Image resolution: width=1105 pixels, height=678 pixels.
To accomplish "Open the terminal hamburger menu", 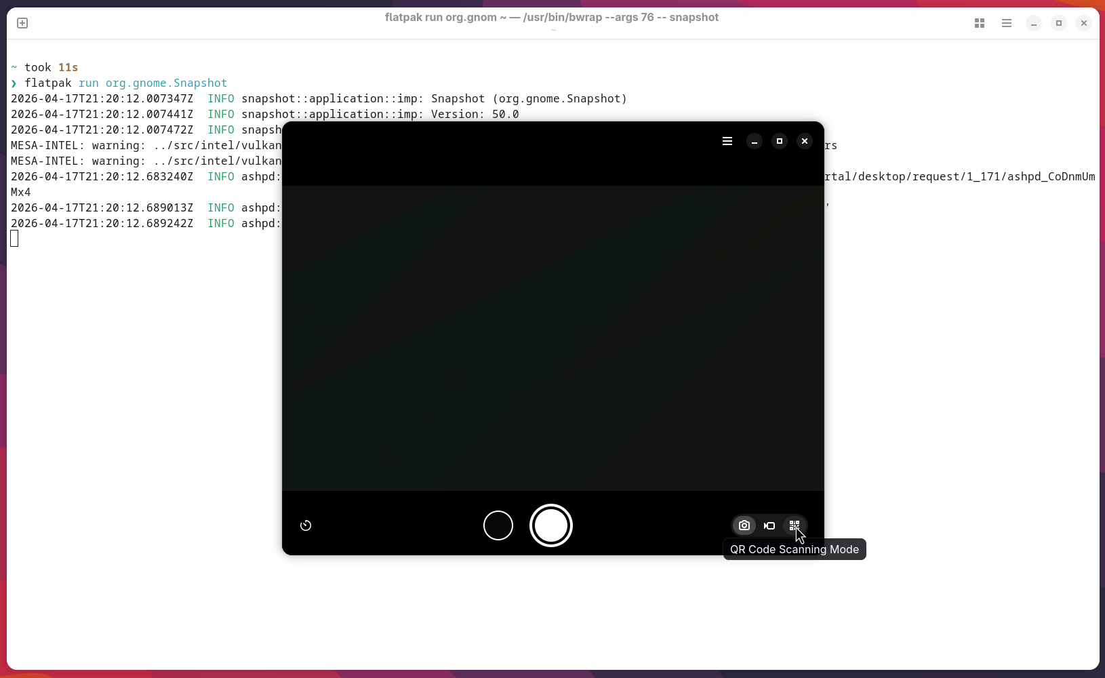I will (1007, 23).
